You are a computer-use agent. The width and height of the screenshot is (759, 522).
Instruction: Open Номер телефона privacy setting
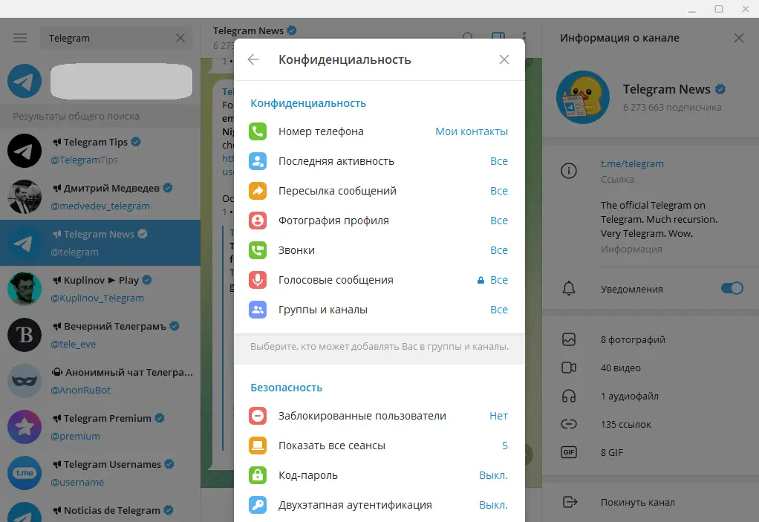point(379,131)
